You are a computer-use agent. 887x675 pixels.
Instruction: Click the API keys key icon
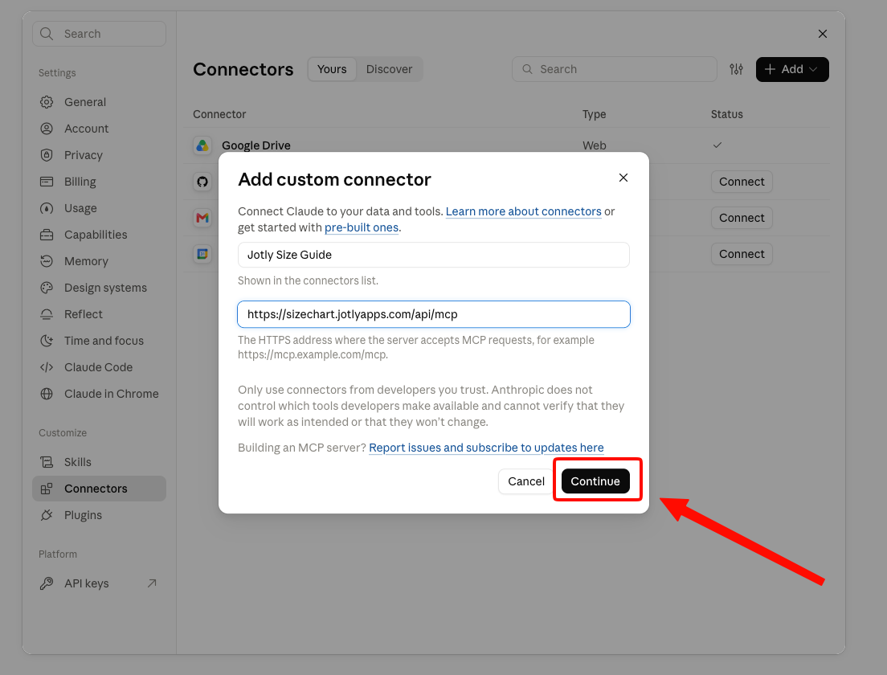click(47, 583)
